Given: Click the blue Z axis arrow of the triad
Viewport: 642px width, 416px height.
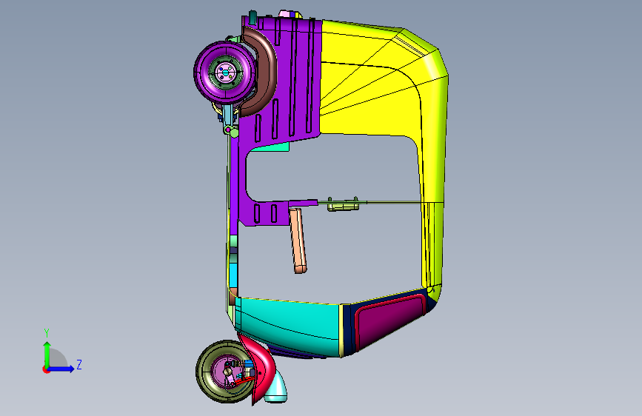Looking at the screenshot, I should [61, 369].
